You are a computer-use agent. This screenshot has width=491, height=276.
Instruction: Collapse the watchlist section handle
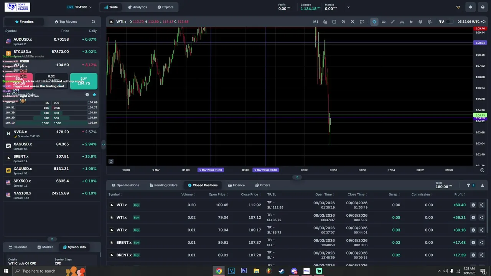pyautogui.click(x=52, y=239)
